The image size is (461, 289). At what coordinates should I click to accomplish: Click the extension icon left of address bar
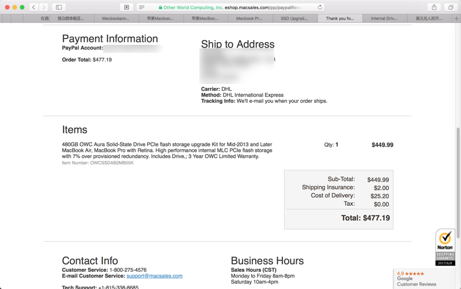[127, 7]
